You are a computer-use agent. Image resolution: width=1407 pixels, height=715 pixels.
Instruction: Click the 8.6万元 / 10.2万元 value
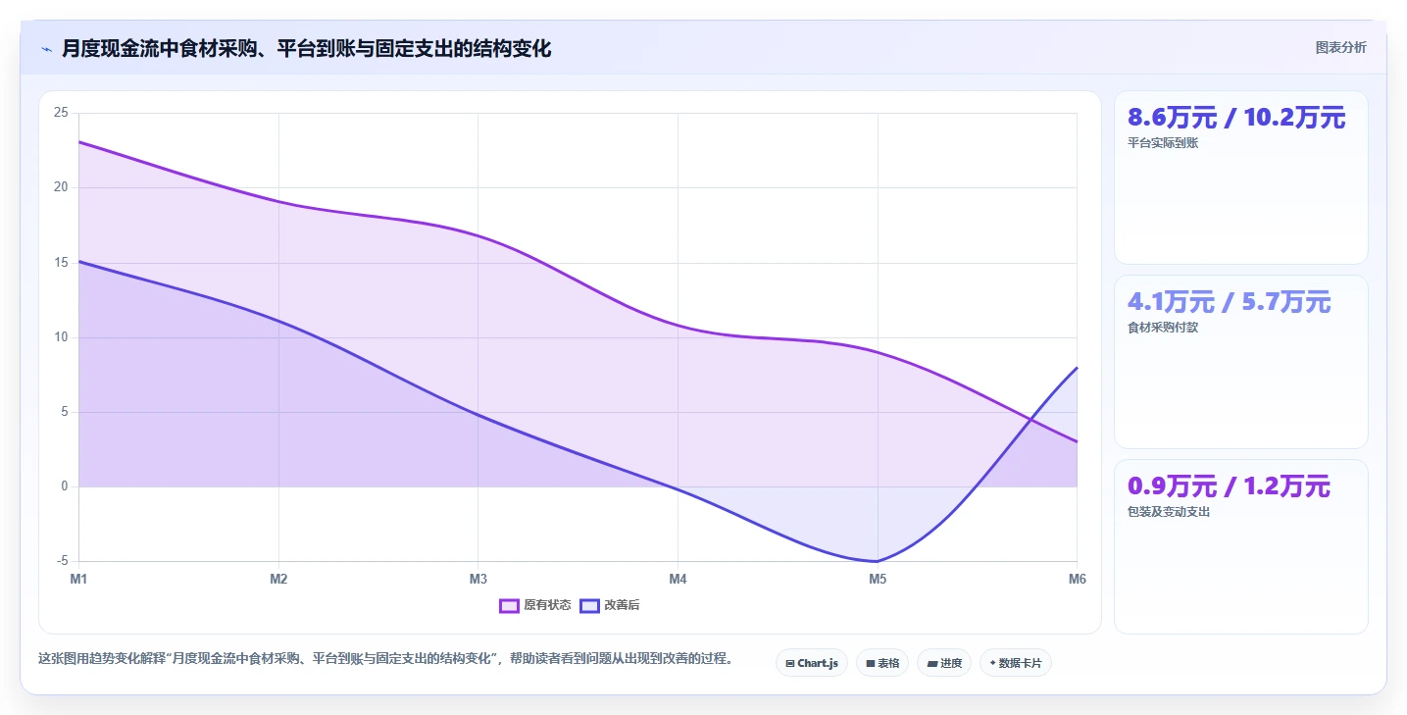tap(1236, 118)
